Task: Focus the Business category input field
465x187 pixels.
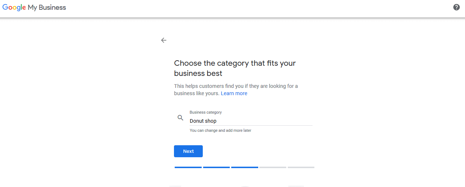Action: coord(251,118)
